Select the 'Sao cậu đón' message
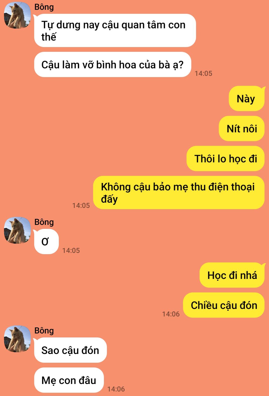The width and height of the screenshot is (269, 396). tap(70, 350)
